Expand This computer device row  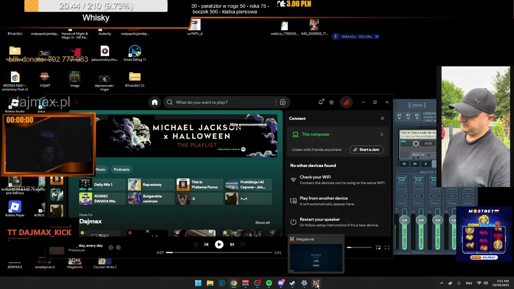click(x=338, y=134)
